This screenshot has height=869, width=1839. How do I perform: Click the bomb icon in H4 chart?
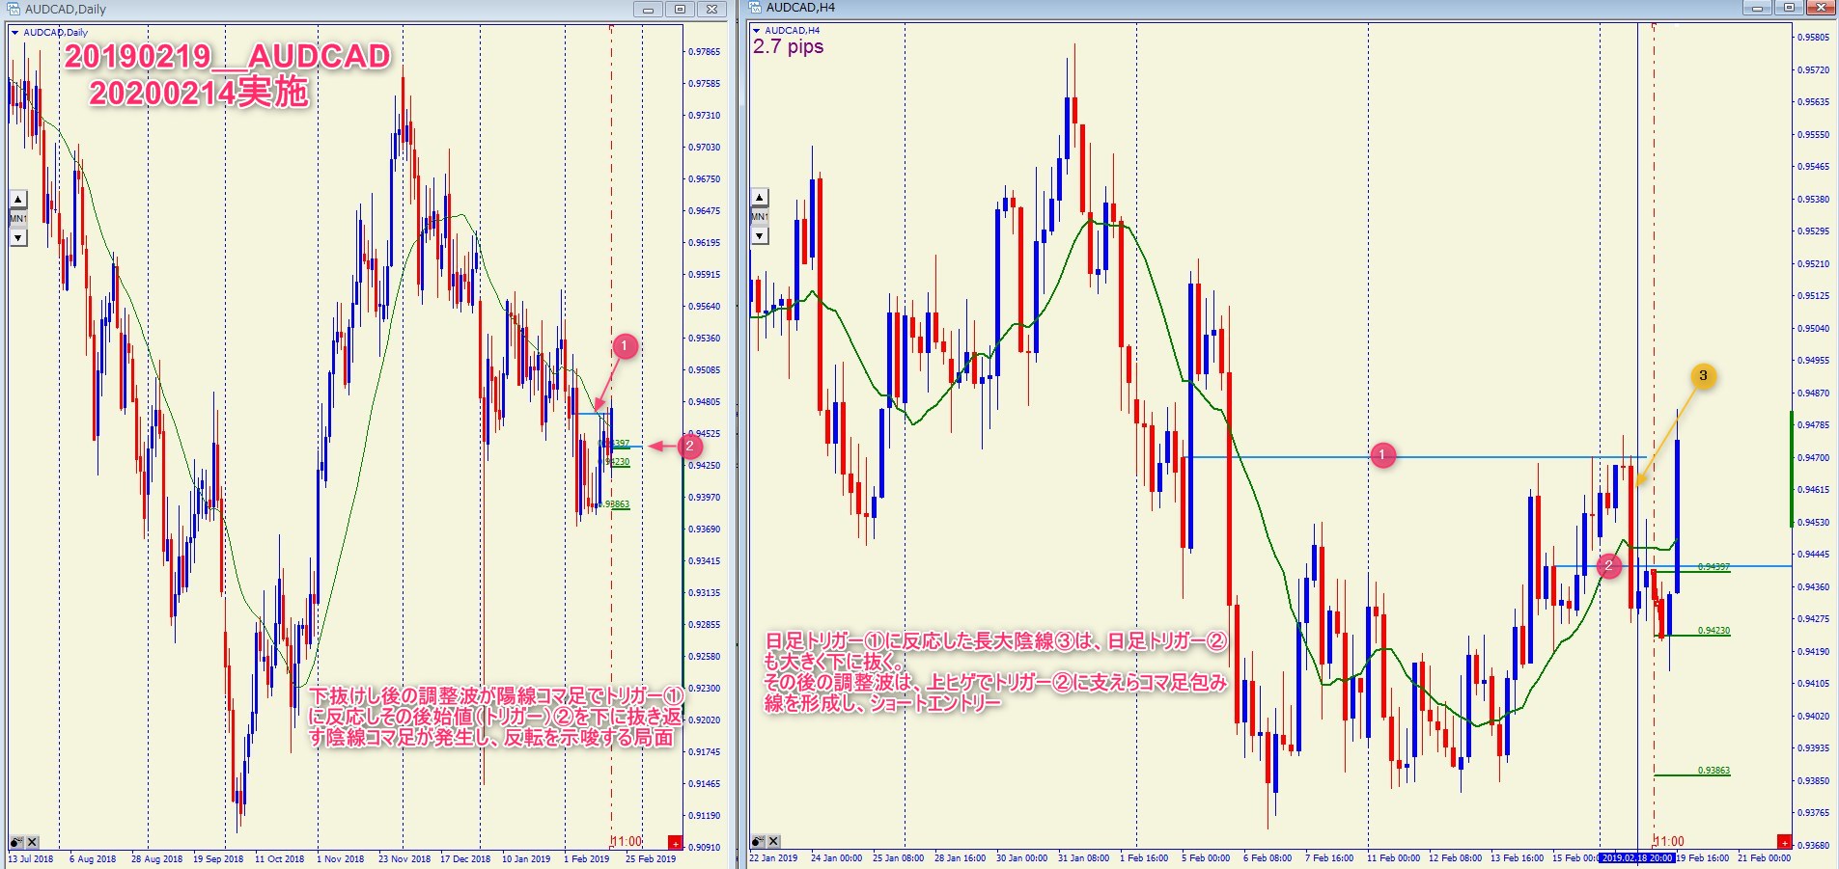759,842
